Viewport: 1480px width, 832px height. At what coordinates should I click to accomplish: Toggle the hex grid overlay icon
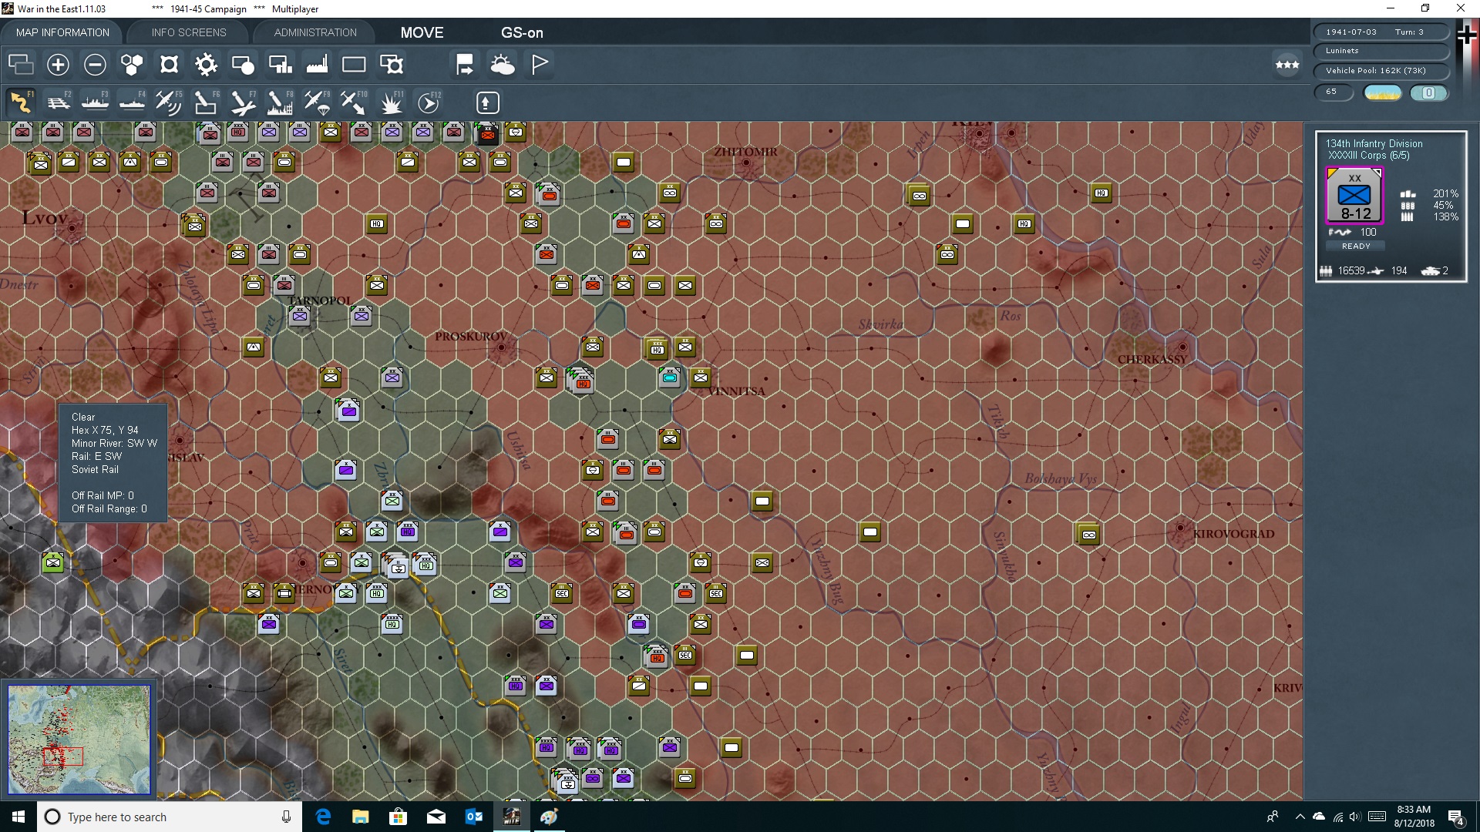(x=132, y=65)
